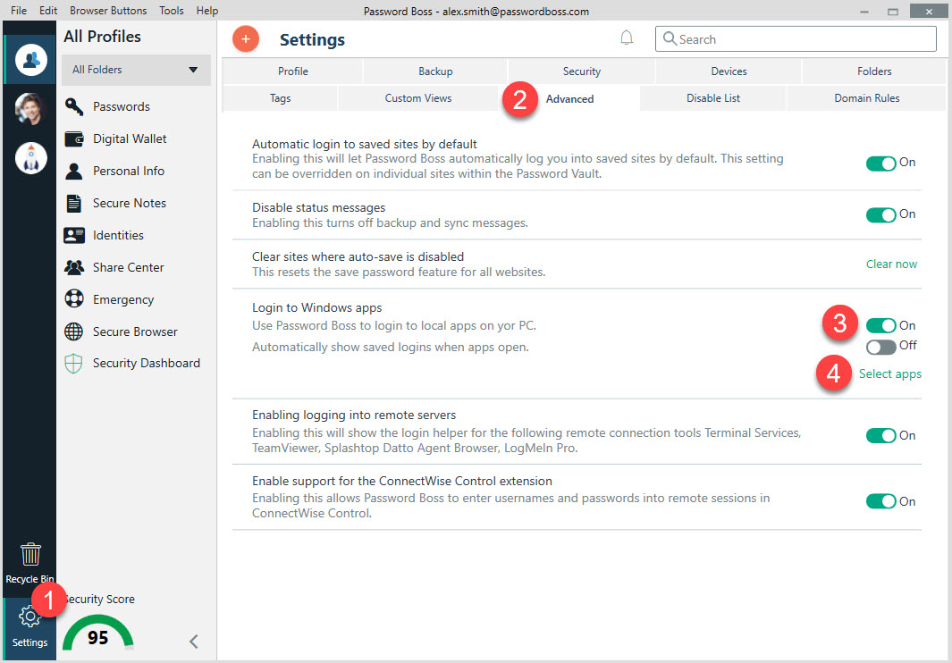
Task: Click the Emergency lifebuoy icon
Action: (74, 299)
